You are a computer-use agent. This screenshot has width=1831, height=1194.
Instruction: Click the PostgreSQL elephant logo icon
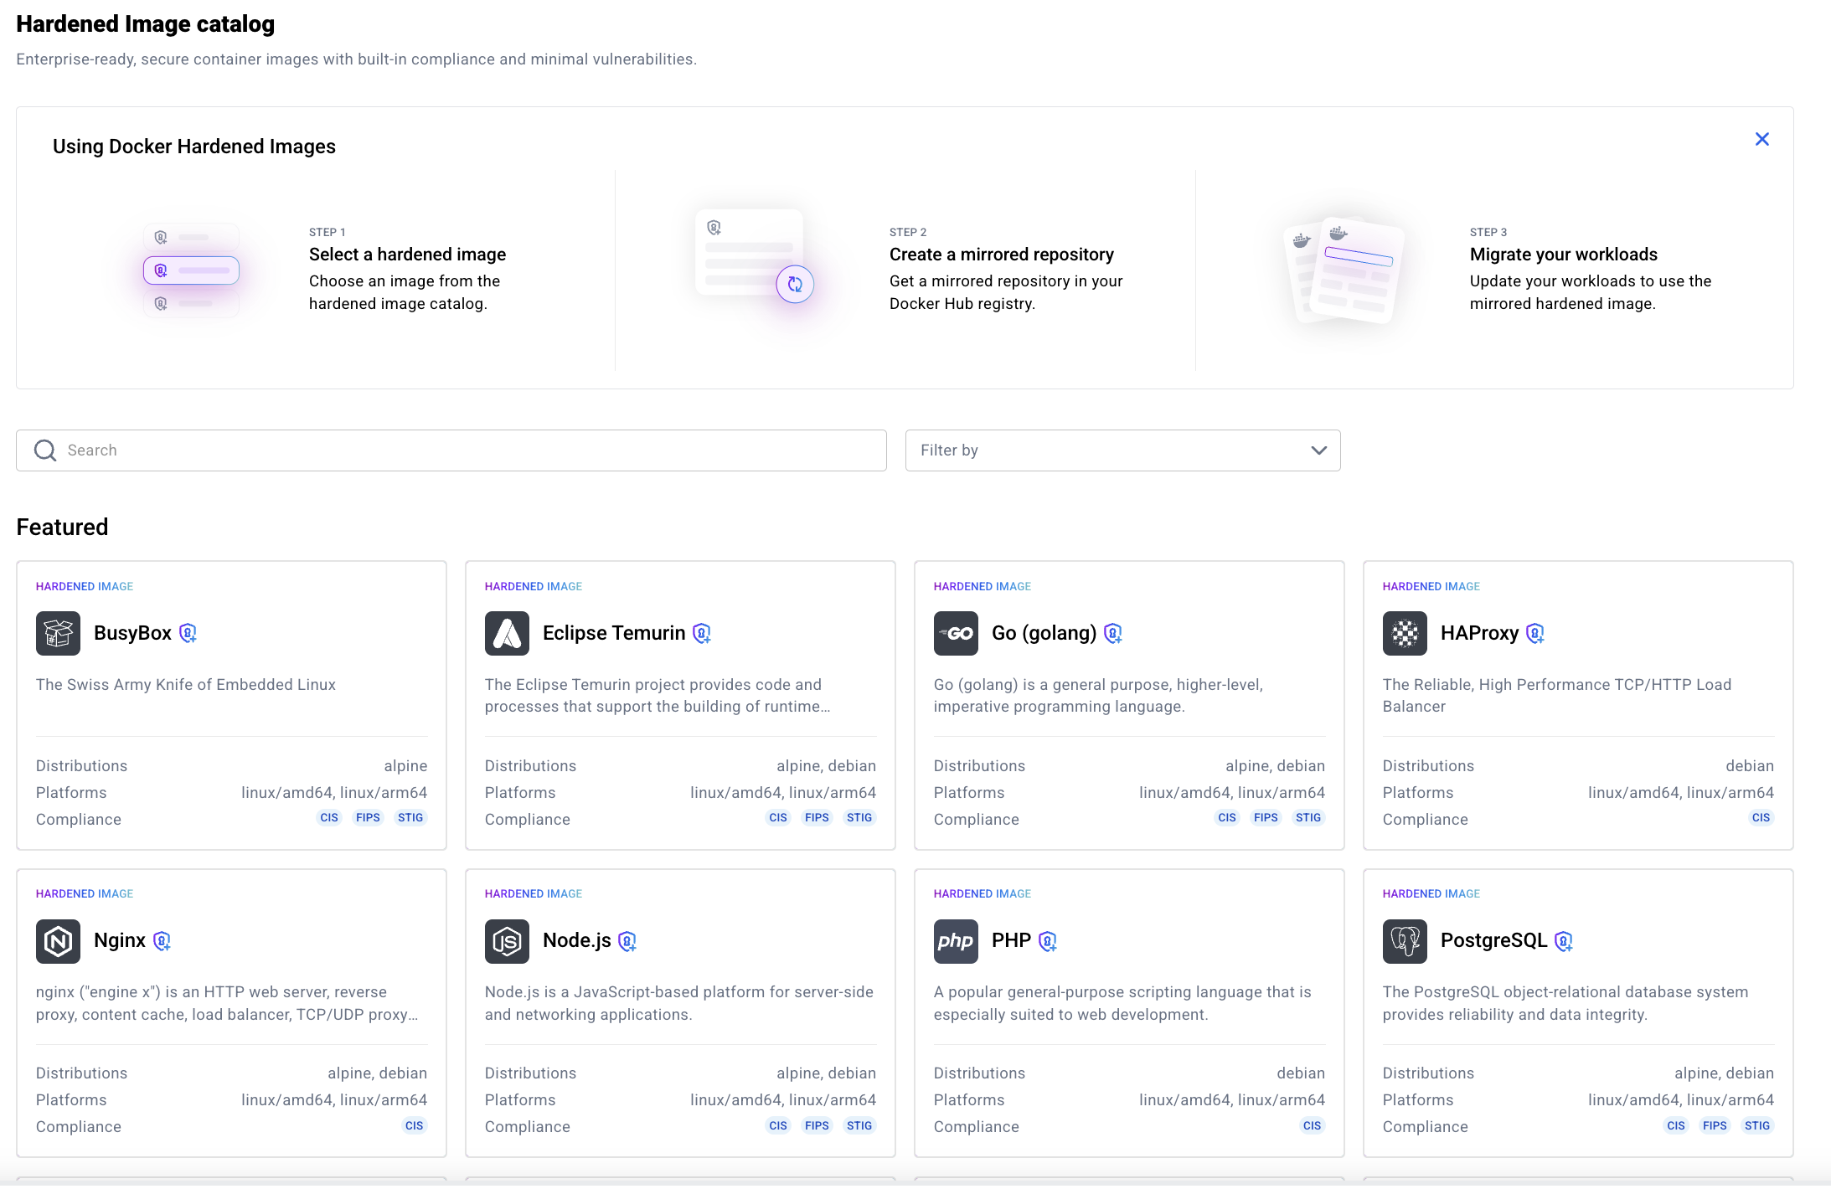[x=1405, y=941]
